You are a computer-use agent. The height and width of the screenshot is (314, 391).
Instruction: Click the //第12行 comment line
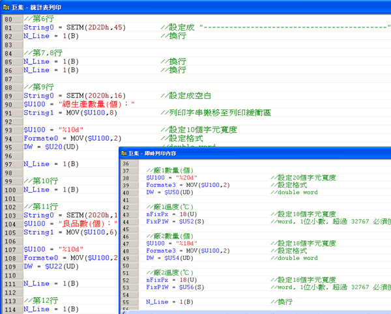coord(40,300)
